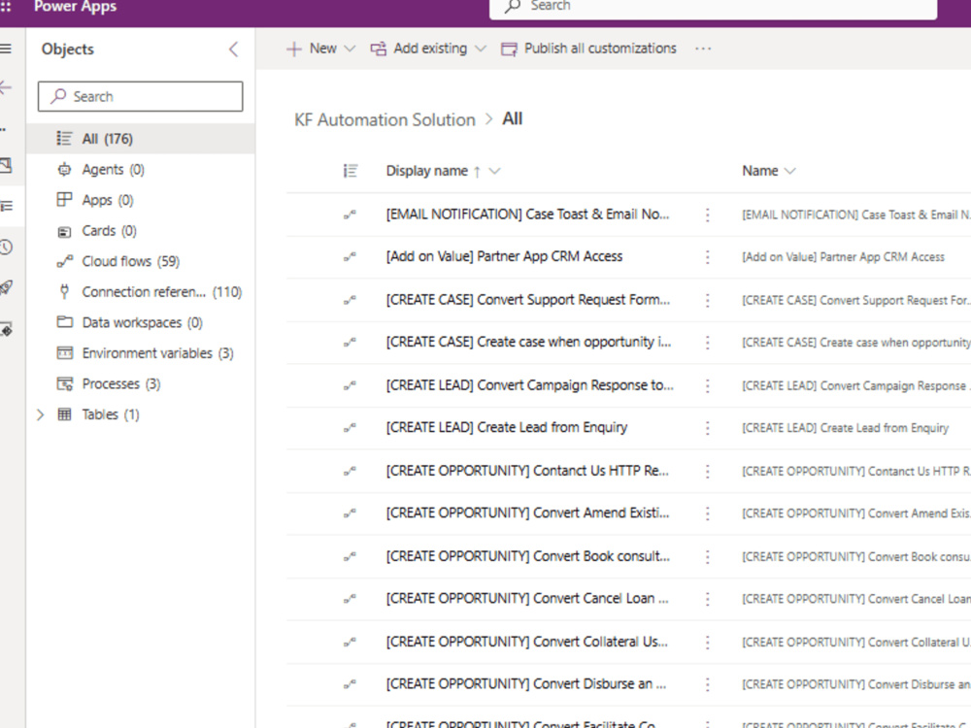This screenshot has height=728, width=971.
Task: Open KF Automation Solution breadcrumb
Action: 385,119
